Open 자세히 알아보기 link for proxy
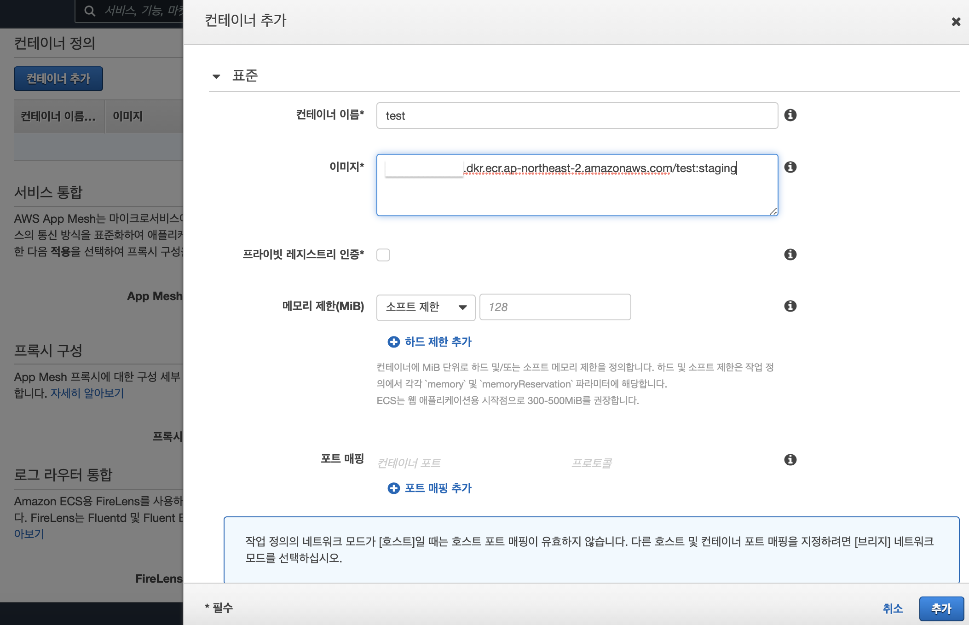 pyautogui.click(x=87, y=394)
